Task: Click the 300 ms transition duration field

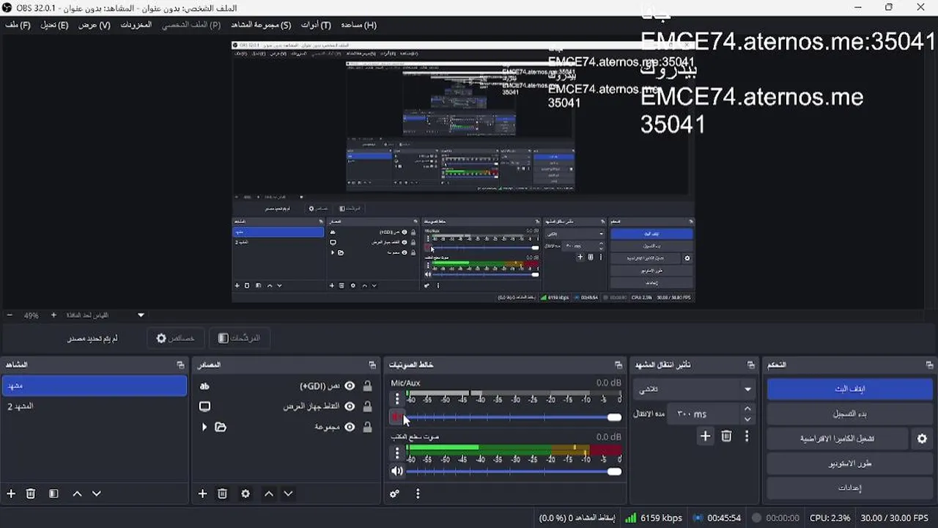Action: [703, 414]
